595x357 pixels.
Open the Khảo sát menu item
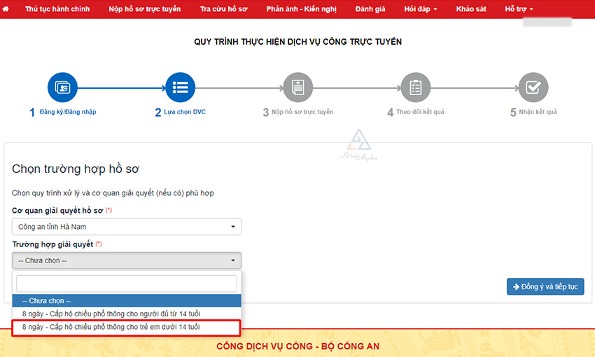click(x=470, y=9)
